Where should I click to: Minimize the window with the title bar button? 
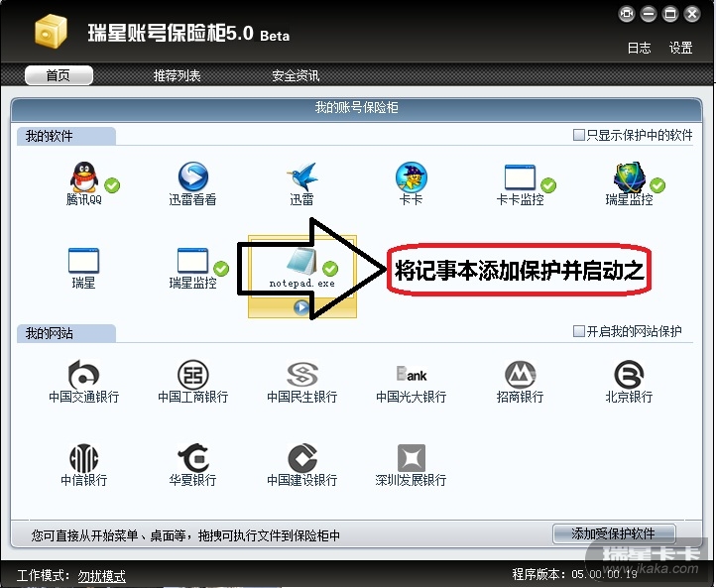pos(648,14)
